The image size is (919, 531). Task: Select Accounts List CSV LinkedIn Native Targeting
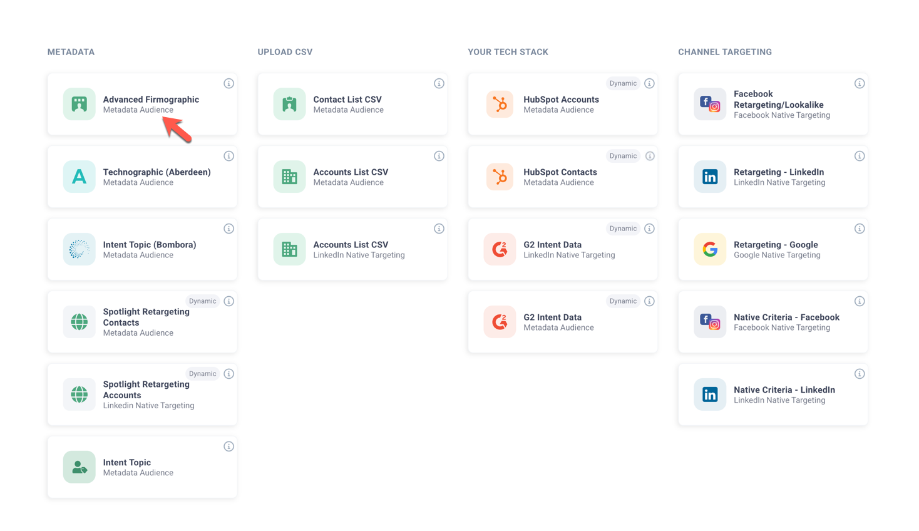point(352,250)
